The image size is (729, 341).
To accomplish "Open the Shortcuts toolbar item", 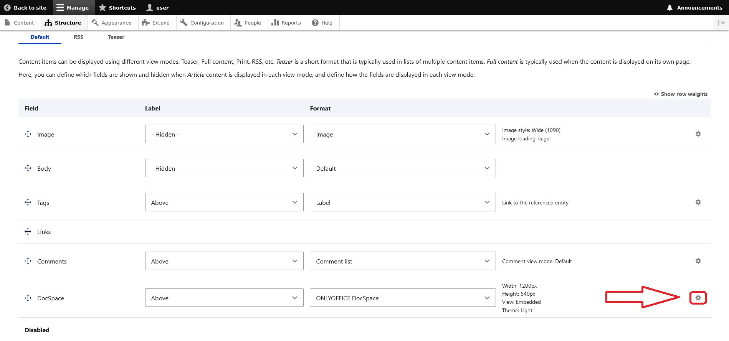I will pyautogui.click(x=117, y=8).
